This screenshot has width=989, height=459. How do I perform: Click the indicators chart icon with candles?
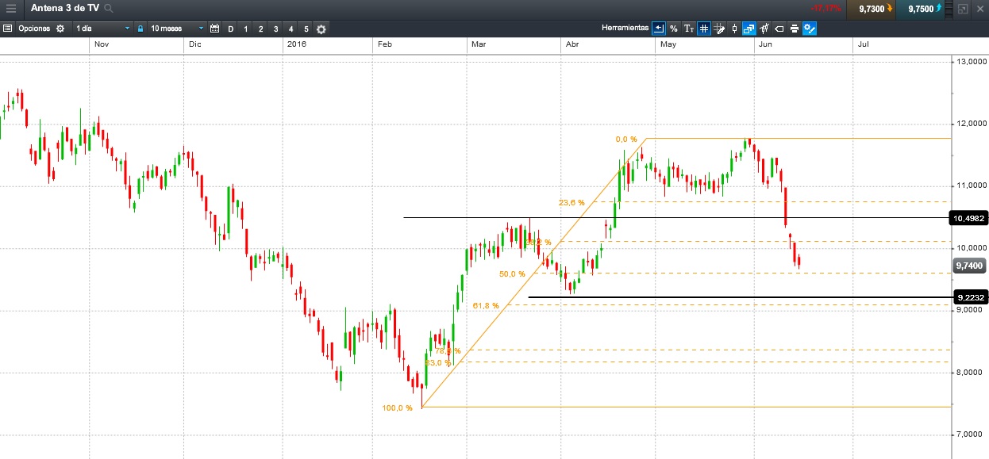pos(764,29)
